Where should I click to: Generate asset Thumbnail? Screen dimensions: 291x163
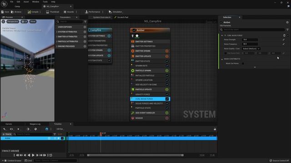click(x=53, y=12)
